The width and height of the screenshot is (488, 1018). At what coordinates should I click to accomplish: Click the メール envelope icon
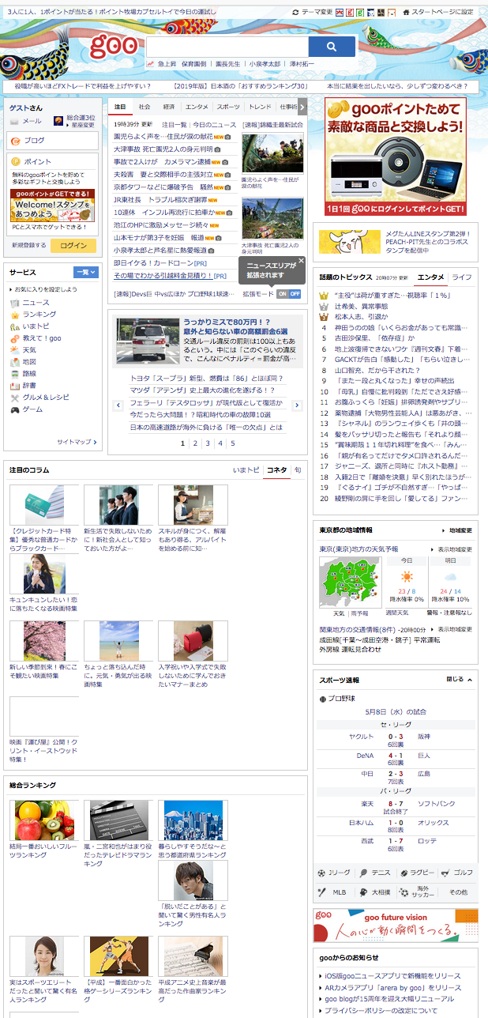coord(15,121)
